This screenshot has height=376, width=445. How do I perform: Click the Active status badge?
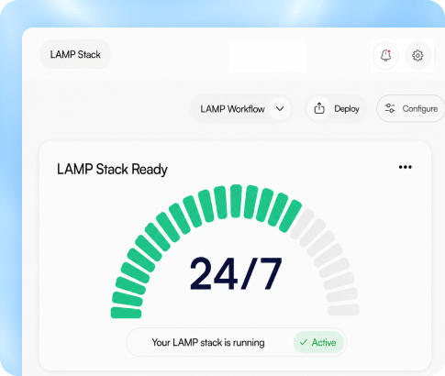click(x=318, y=342)
